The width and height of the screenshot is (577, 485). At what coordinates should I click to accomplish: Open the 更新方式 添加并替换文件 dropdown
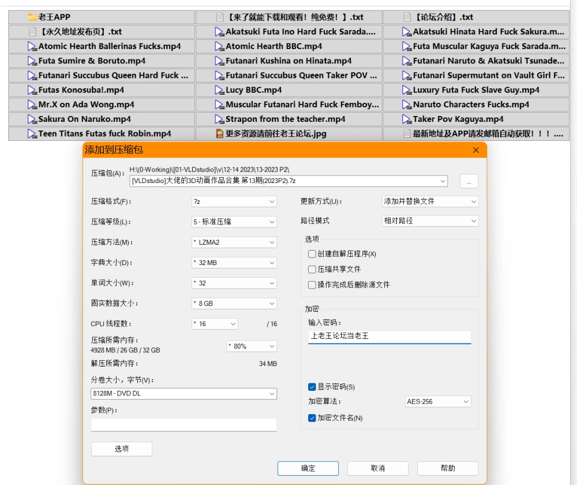point(430,202)
